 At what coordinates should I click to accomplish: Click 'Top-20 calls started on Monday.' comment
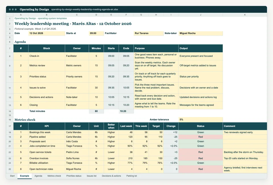[x=245, y=158]
